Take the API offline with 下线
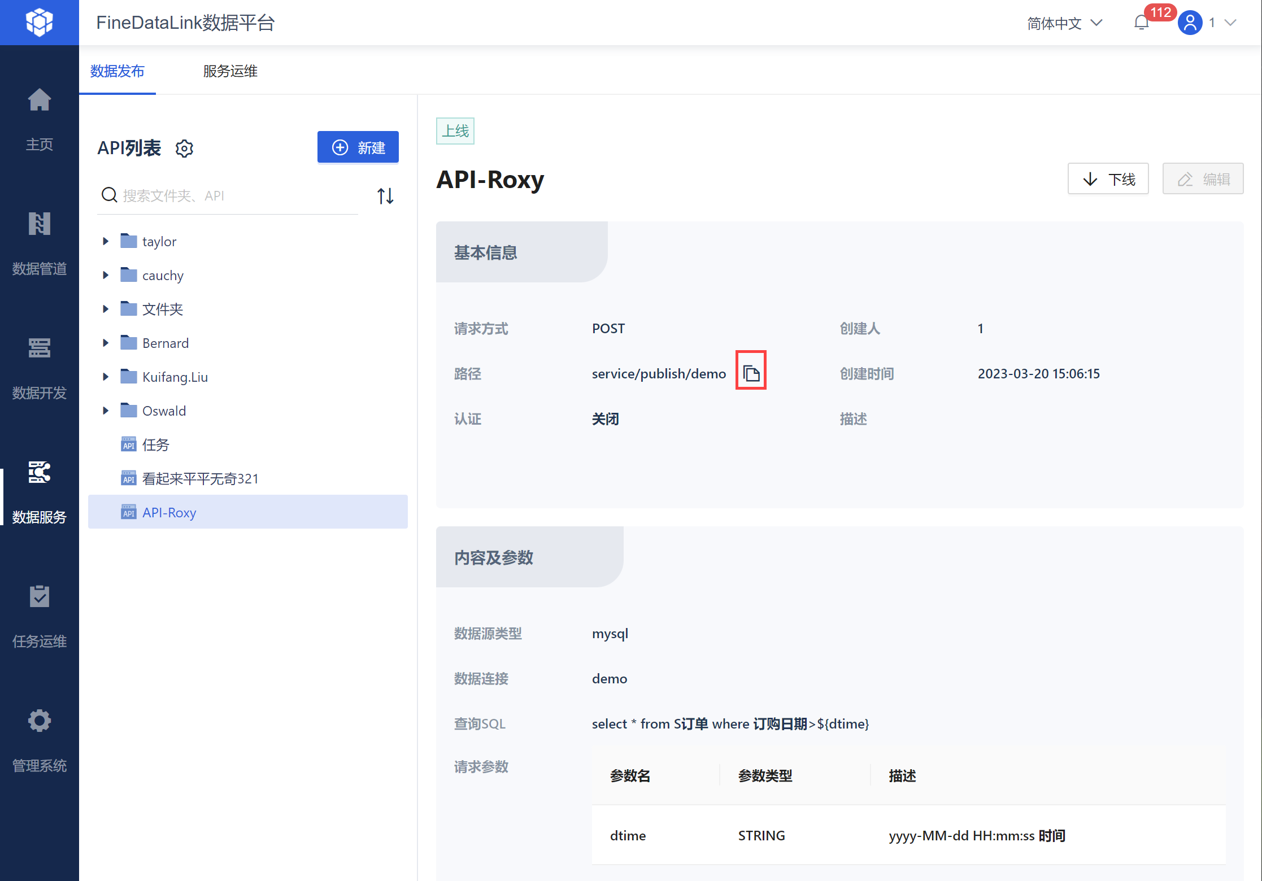This screenshot has height=881, width=1262. [1108, 179]
